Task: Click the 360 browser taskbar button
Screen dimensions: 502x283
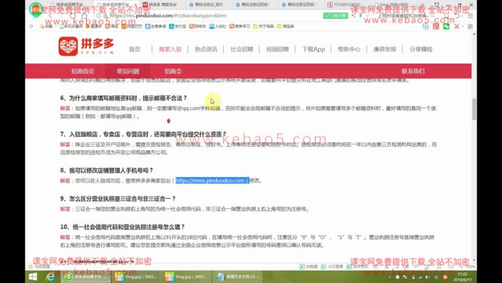Action: pyautogui.click(x=84, y=277)
